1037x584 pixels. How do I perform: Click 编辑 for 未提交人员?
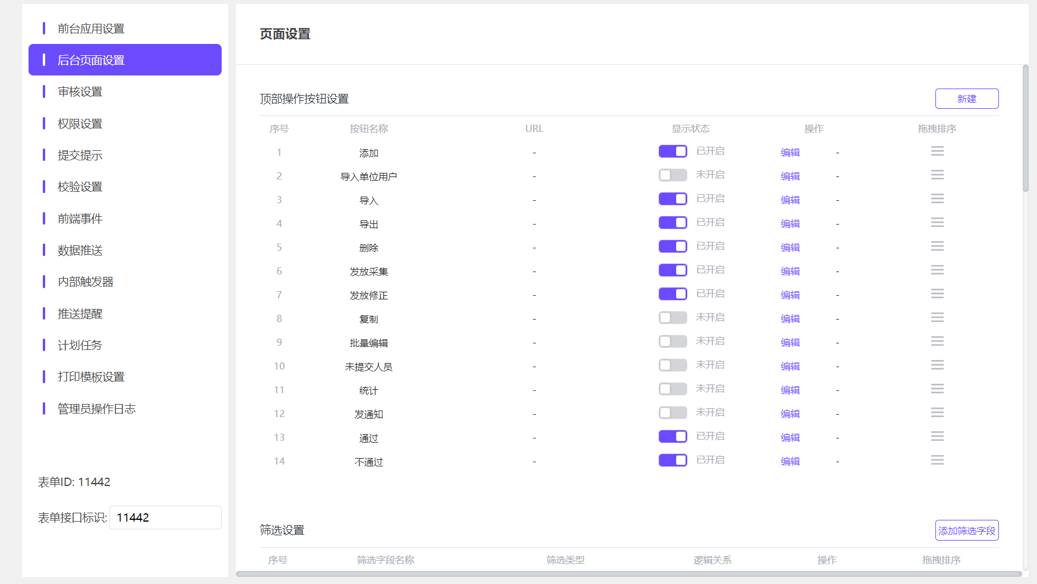(x=790, y=367)
